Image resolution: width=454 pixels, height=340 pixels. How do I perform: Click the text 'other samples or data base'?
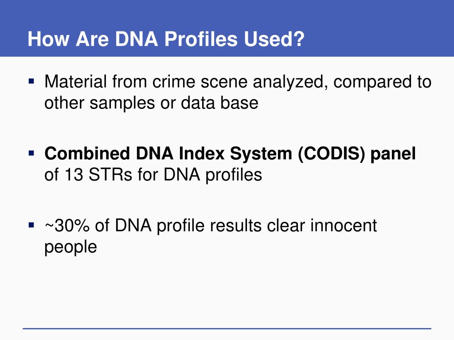point(151,103)
